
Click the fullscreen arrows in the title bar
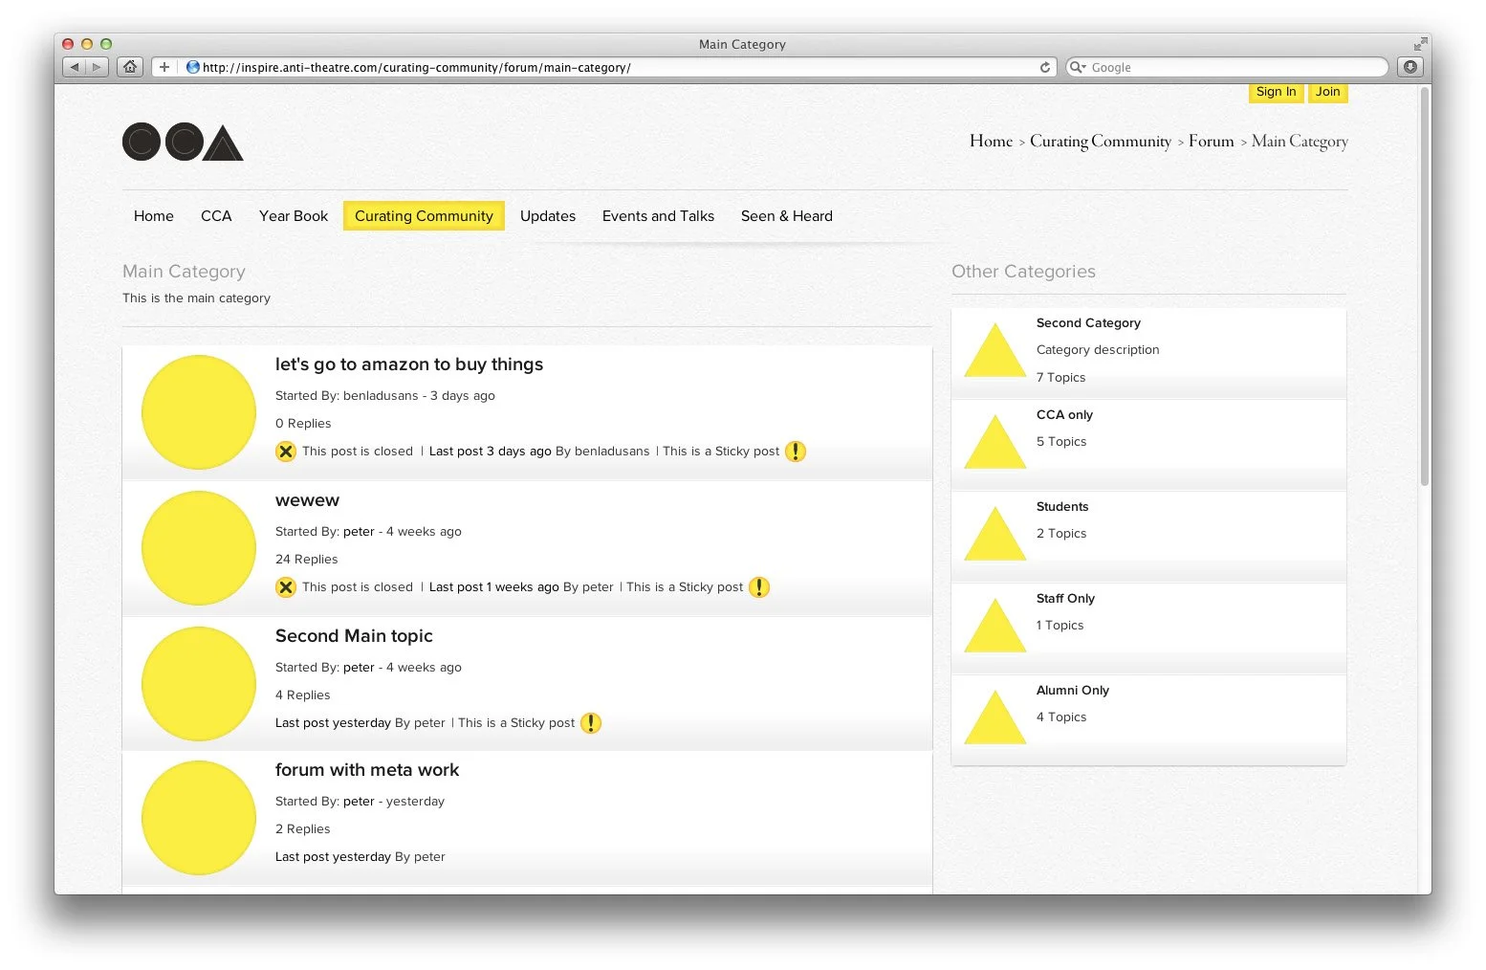1420,44
